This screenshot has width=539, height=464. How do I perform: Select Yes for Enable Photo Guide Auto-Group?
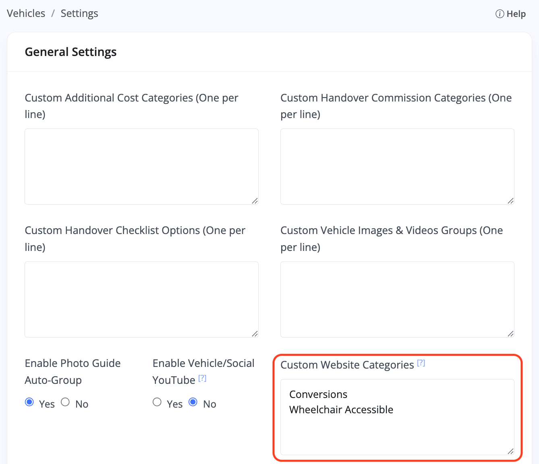coord(29,402)
